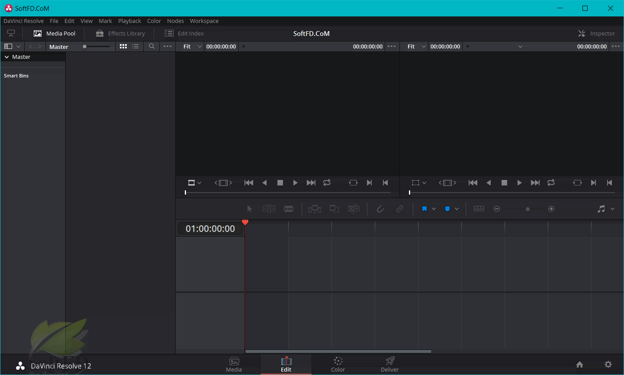Click the blue flag icon

pos(425,209)
